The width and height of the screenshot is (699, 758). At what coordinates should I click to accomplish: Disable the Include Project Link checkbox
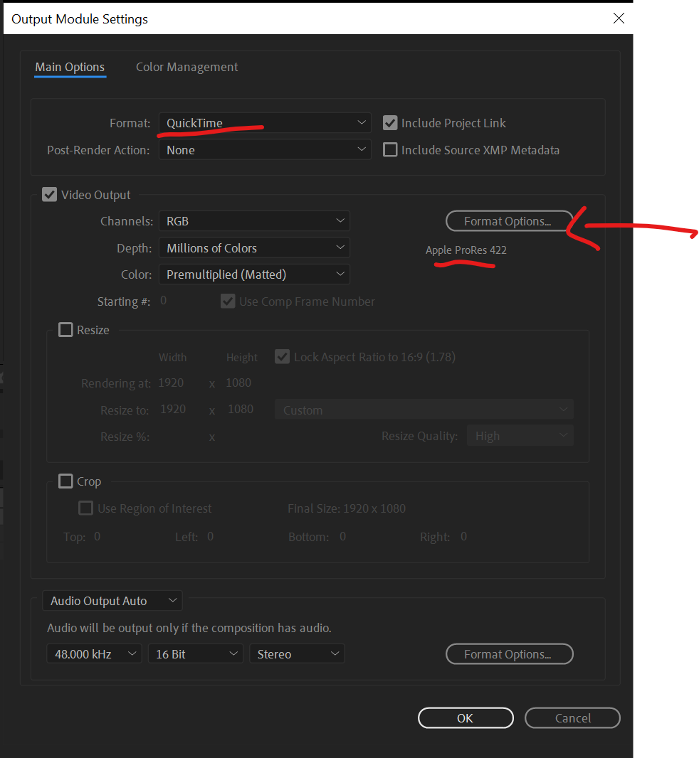pyautogui.click(x=390, y=122)
